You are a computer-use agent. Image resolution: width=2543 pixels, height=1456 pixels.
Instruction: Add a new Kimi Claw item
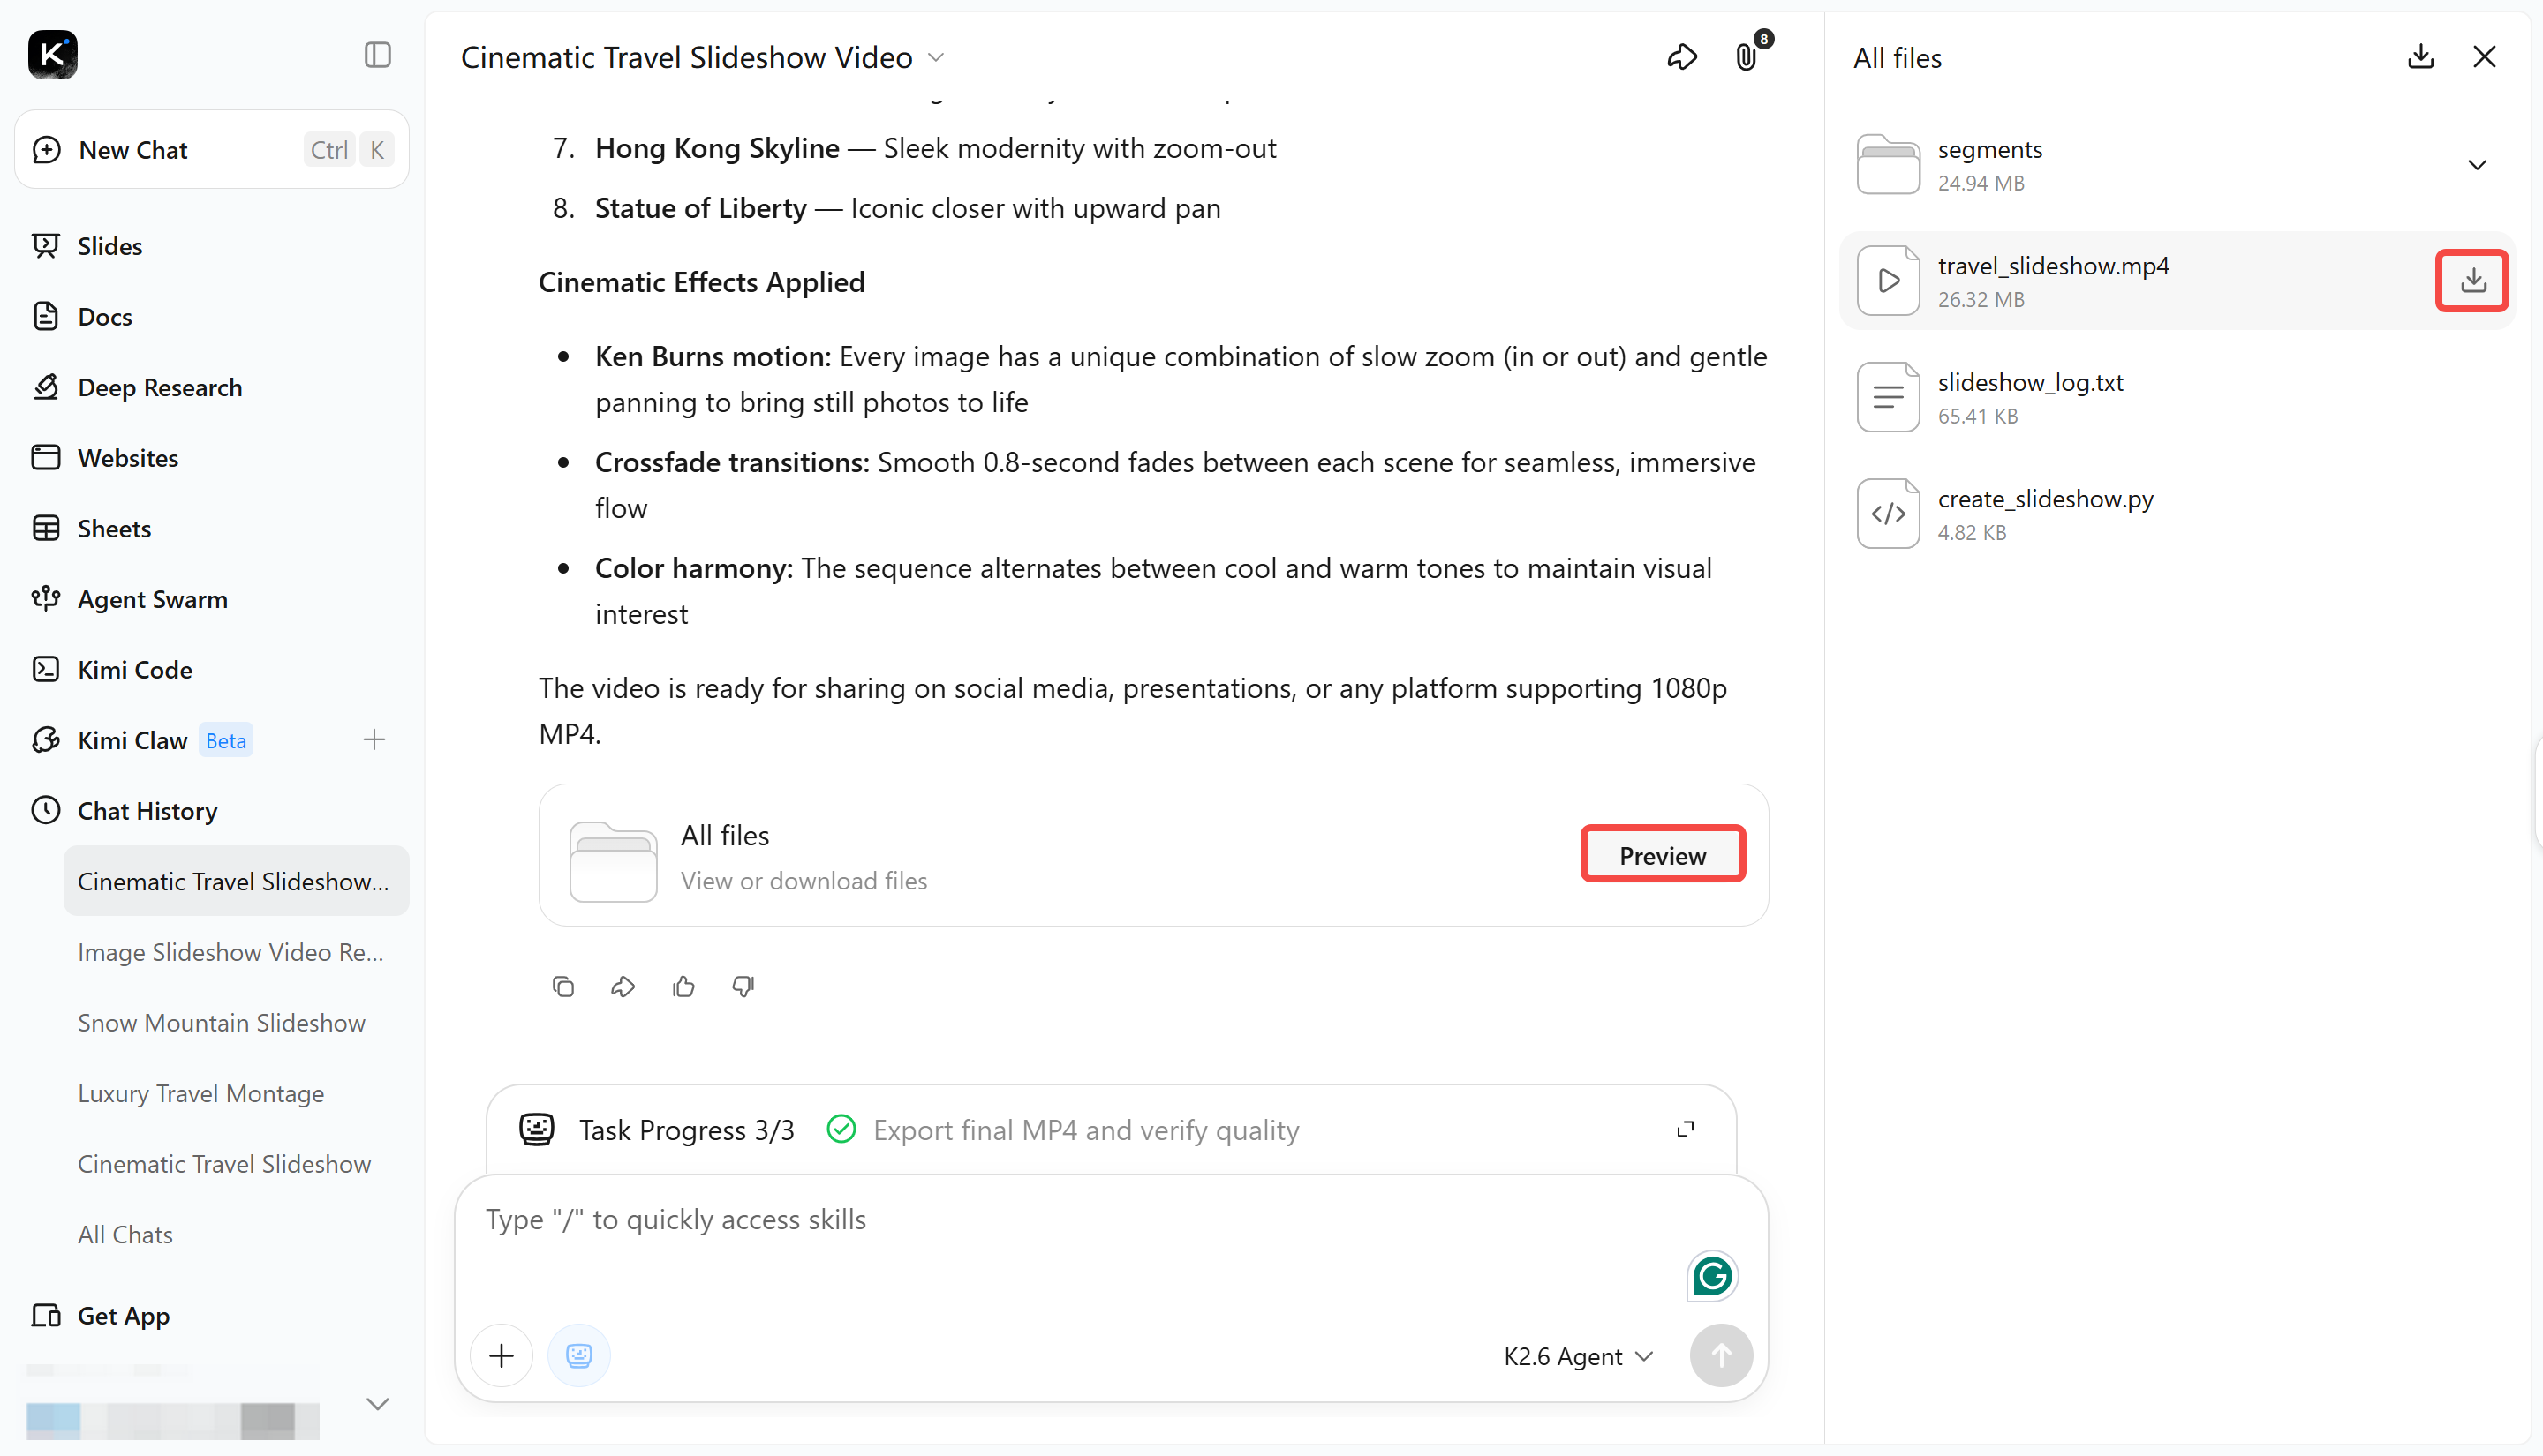click(x=374, y=740)
